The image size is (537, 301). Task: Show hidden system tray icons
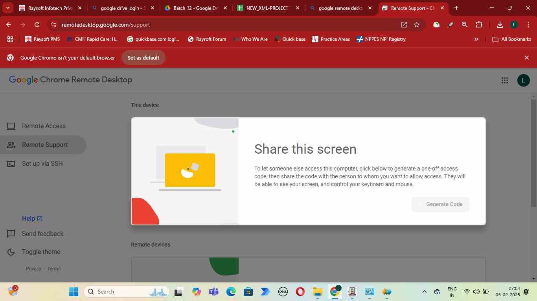pyautogui.click(x=424, y=292)
